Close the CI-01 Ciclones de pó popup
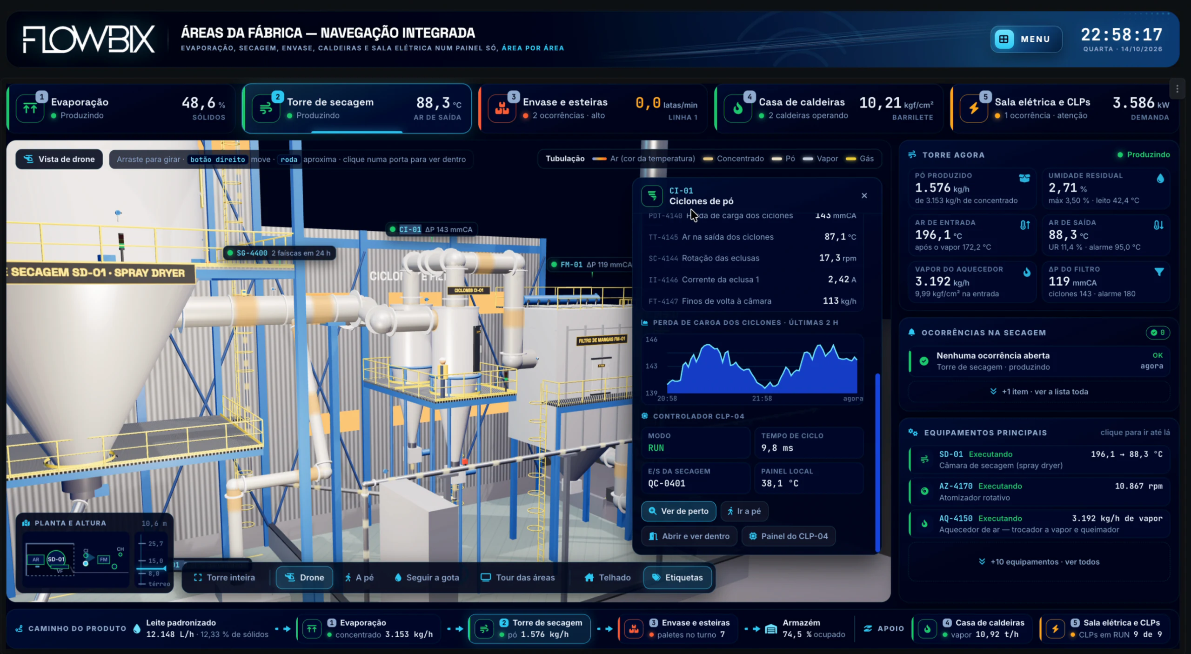Screen dimensions: 1191x654 [x=864, y=196]
